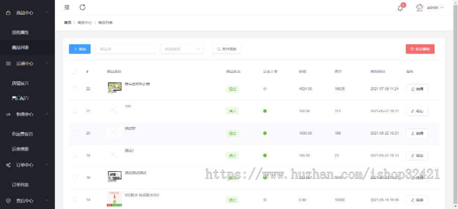Focus the 商品名 search field

click(125, 49)
